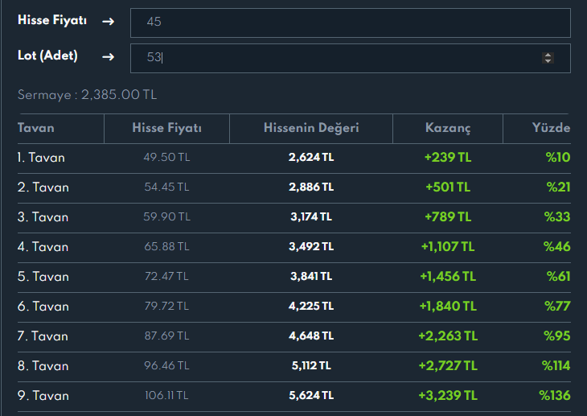Select the 2. Tavan row label
Viewport: 587px width, 416px height.
[x=43, y=187]
